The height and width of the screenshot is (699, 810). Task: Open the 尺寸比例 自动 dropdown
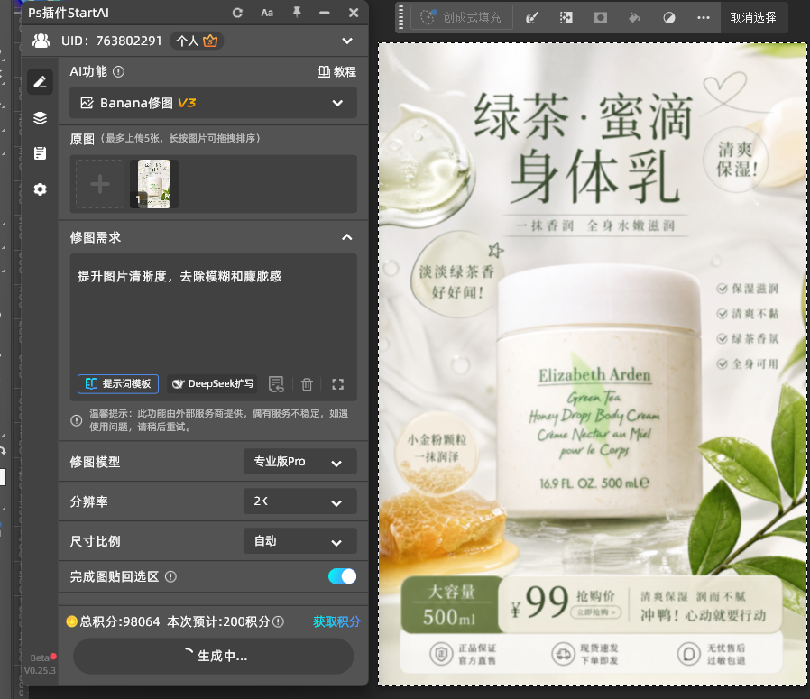[x=300, y=541]
